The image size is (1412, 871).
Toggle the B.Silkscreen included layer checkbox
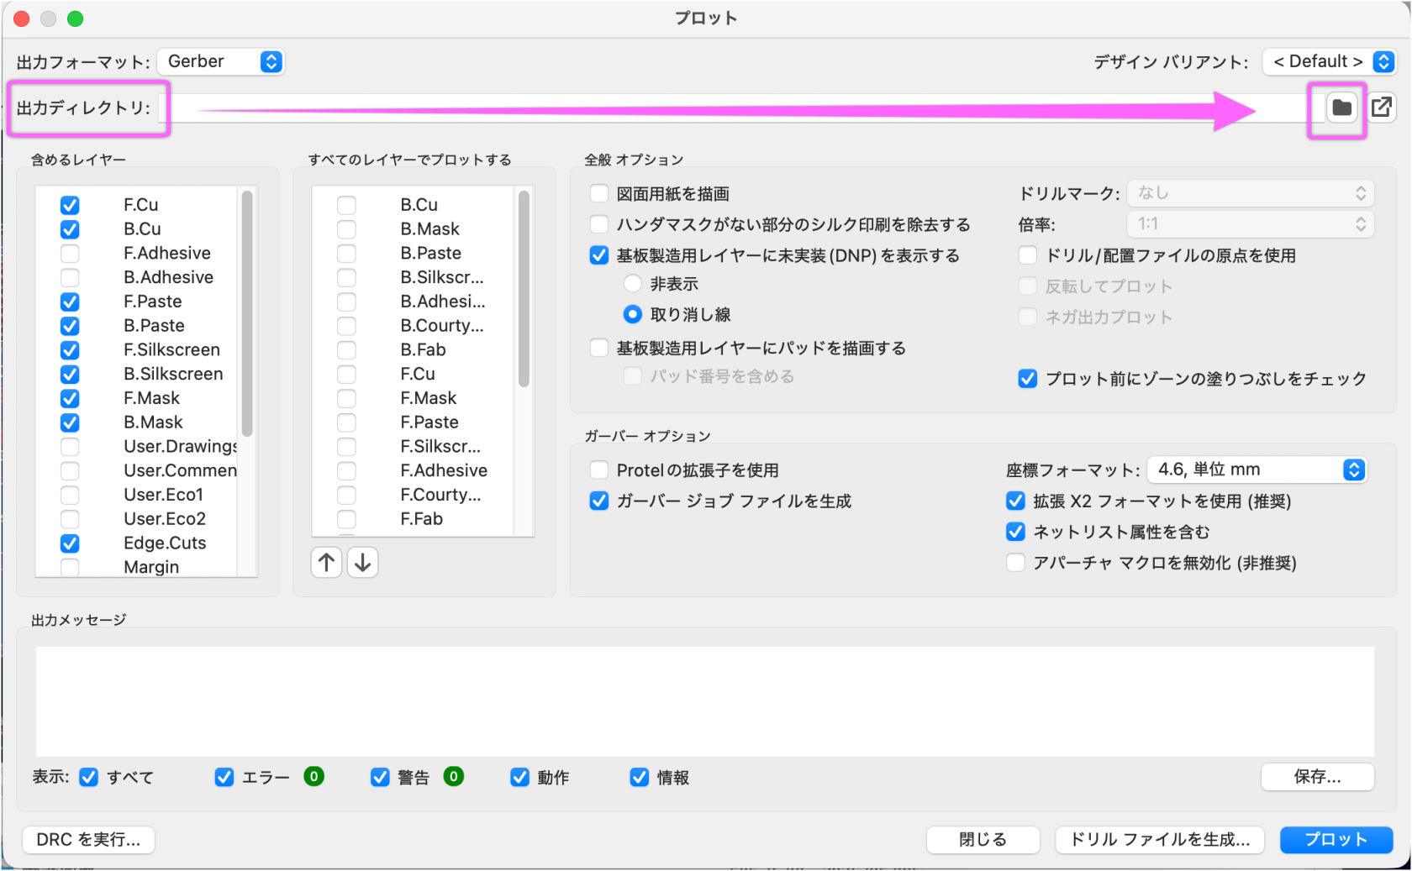pos(70,375)
